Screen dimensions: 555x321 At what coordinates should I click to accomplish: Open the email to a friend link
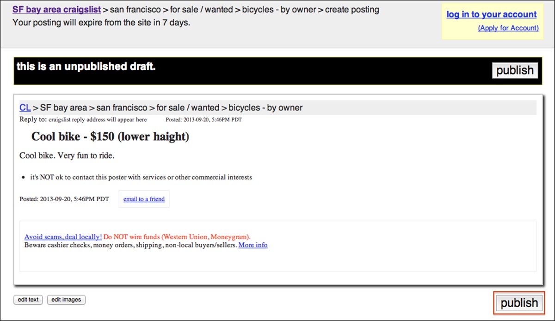pos(144,199)
